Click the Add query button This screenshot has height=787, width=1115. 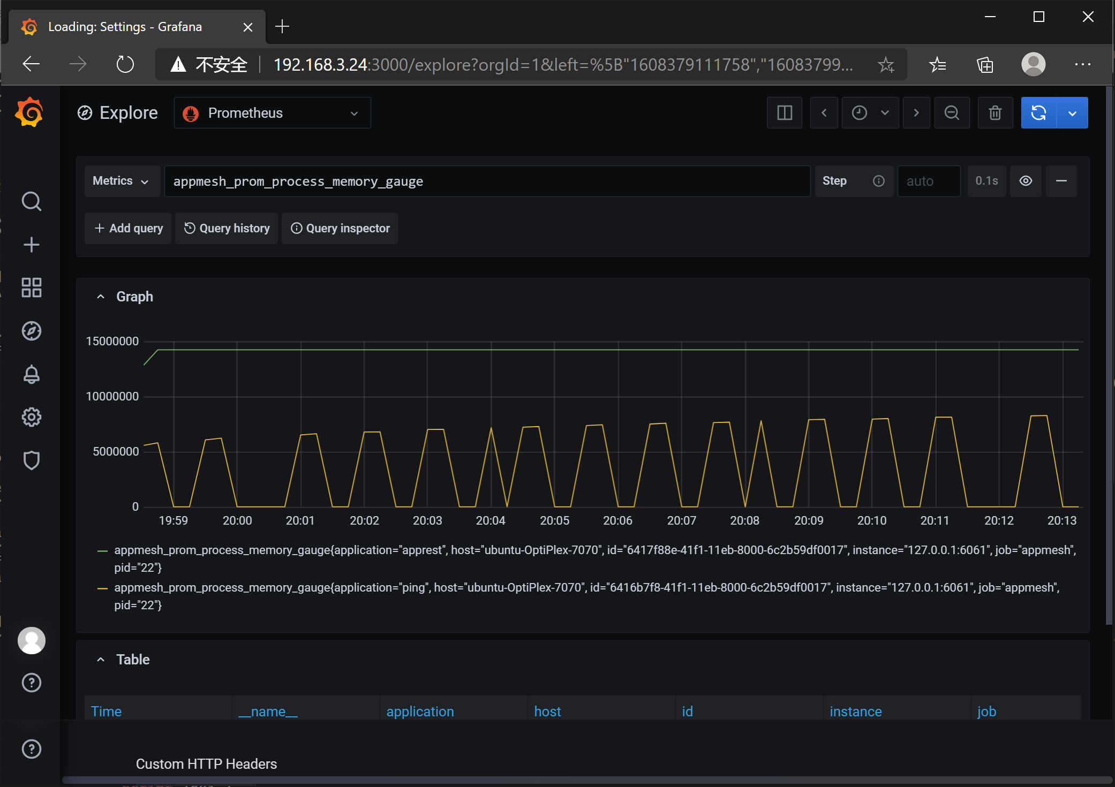[128, 229]
